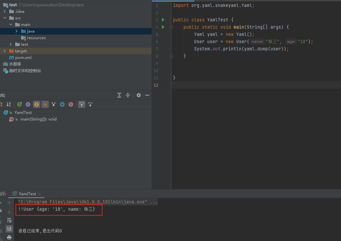341x241 pixels.
Task: Click the run arrow next to main method
Action: point(163,27)
